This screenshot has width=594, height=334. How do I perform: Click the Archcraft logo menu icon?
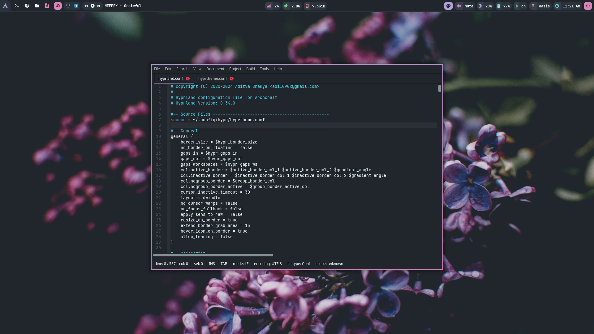pyautogui.click(x=5, y=6)
